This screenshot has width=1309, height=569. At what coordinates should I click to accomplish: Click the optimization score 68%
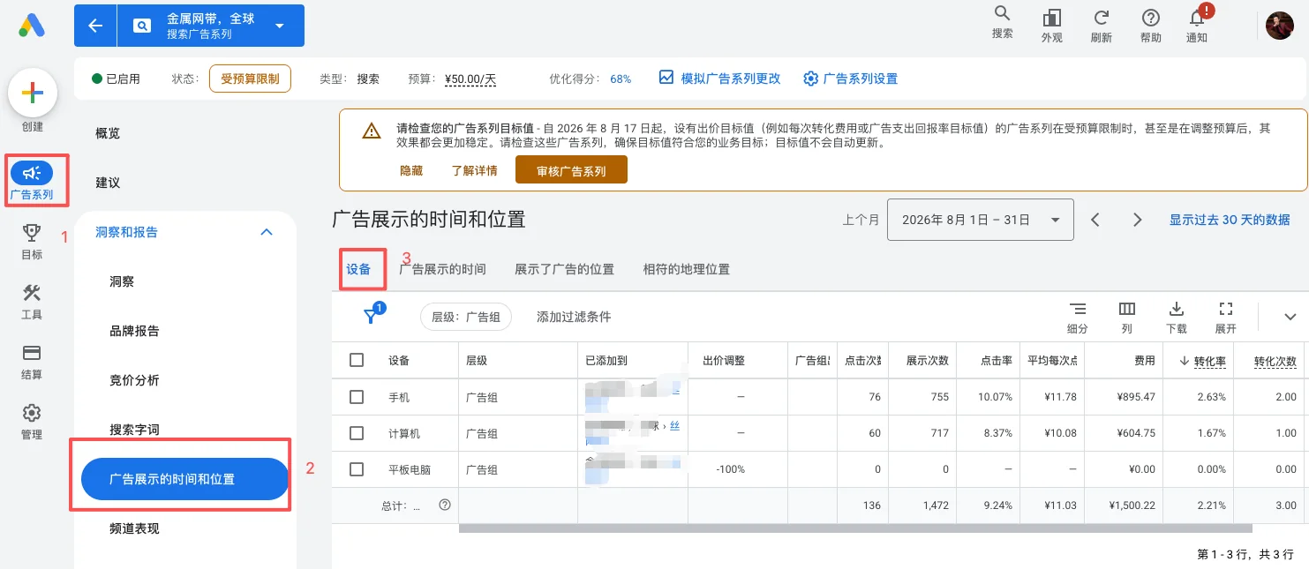click(621, 79)
